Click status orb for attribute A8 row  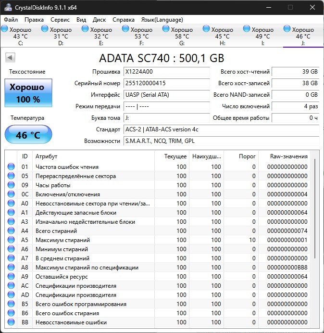pos(11,267)
